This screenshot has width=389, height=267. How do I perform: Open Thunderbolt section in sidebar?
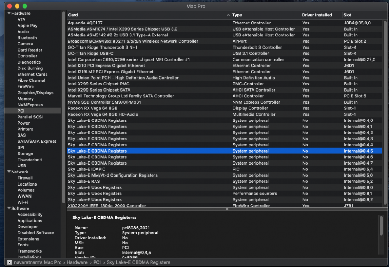coord(30,160)
